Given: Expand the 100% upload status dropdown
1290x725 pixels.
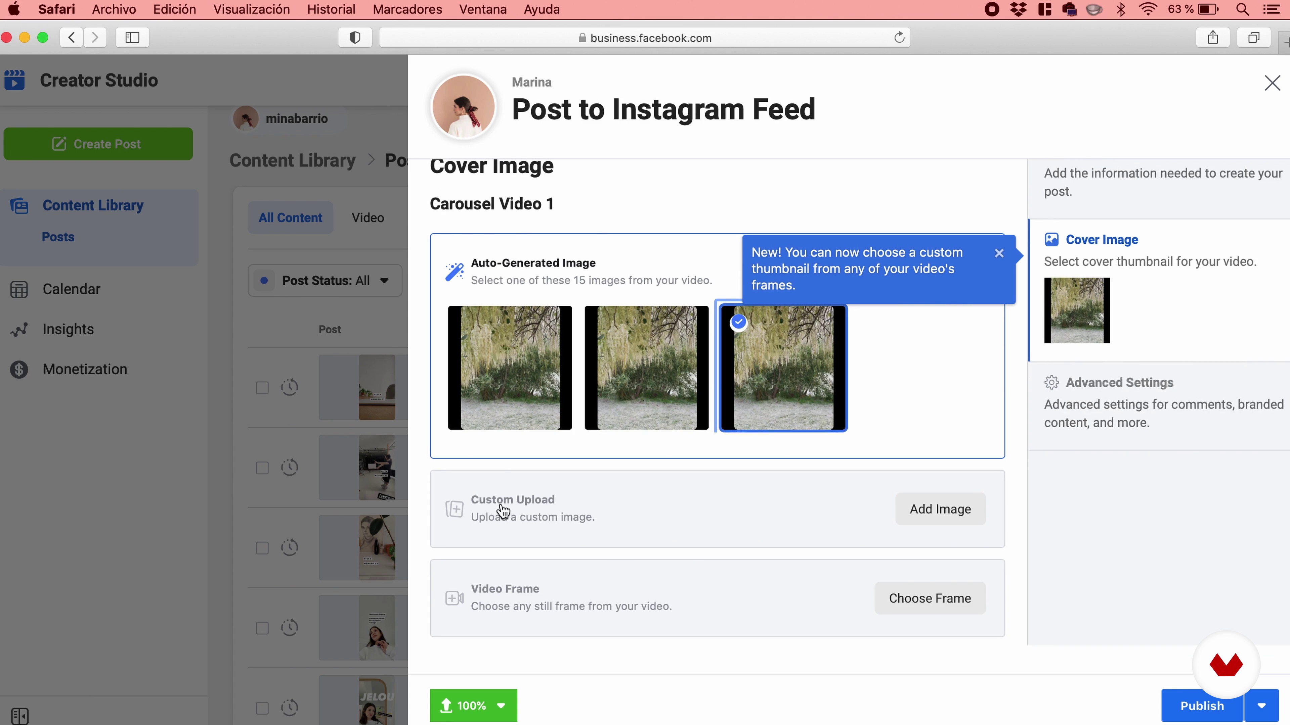Looking at the screenshot, I should pos(501,706).
